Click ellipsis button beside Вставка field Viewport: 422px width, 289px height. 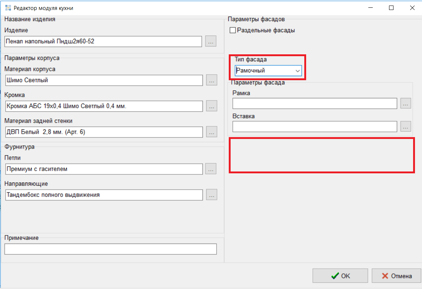point(406,126)
